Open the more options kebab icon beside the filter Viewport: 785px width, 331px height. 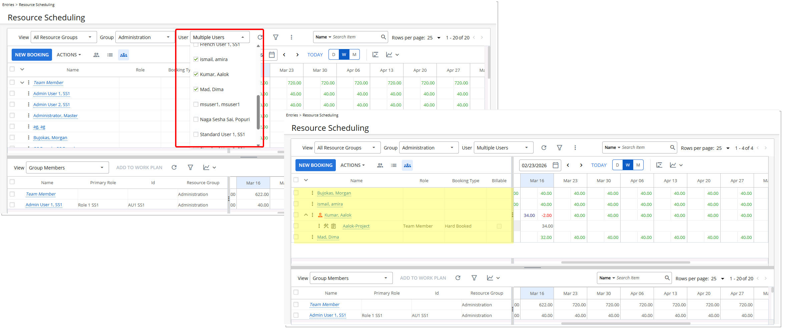click(575, 147)
